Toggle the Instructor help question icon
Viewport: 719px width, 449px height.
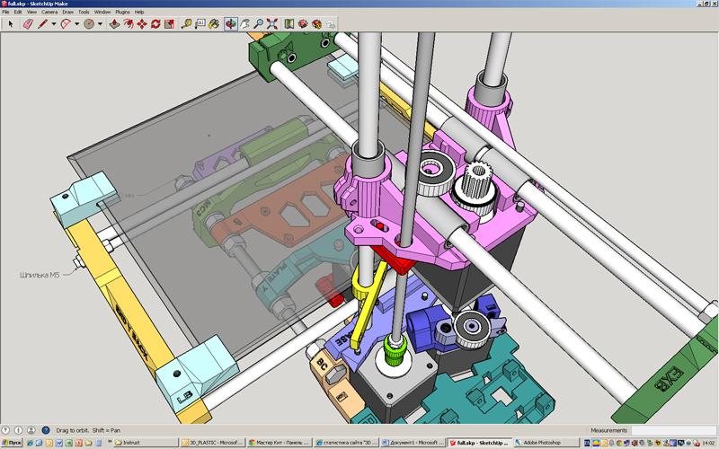coord(46,430)
